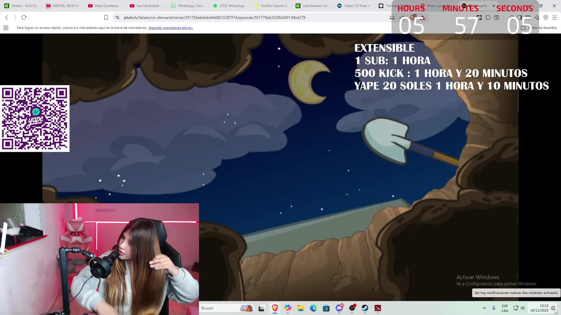561x315 pixels.
Task: Open Steam from the taskbar
Action: (x=365, y=308)
